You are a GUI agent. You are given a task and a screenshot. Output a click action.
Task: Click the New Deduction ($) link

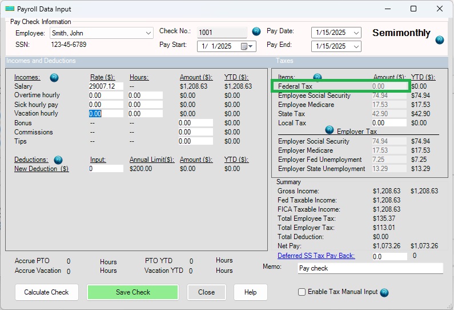coord(41,169)
